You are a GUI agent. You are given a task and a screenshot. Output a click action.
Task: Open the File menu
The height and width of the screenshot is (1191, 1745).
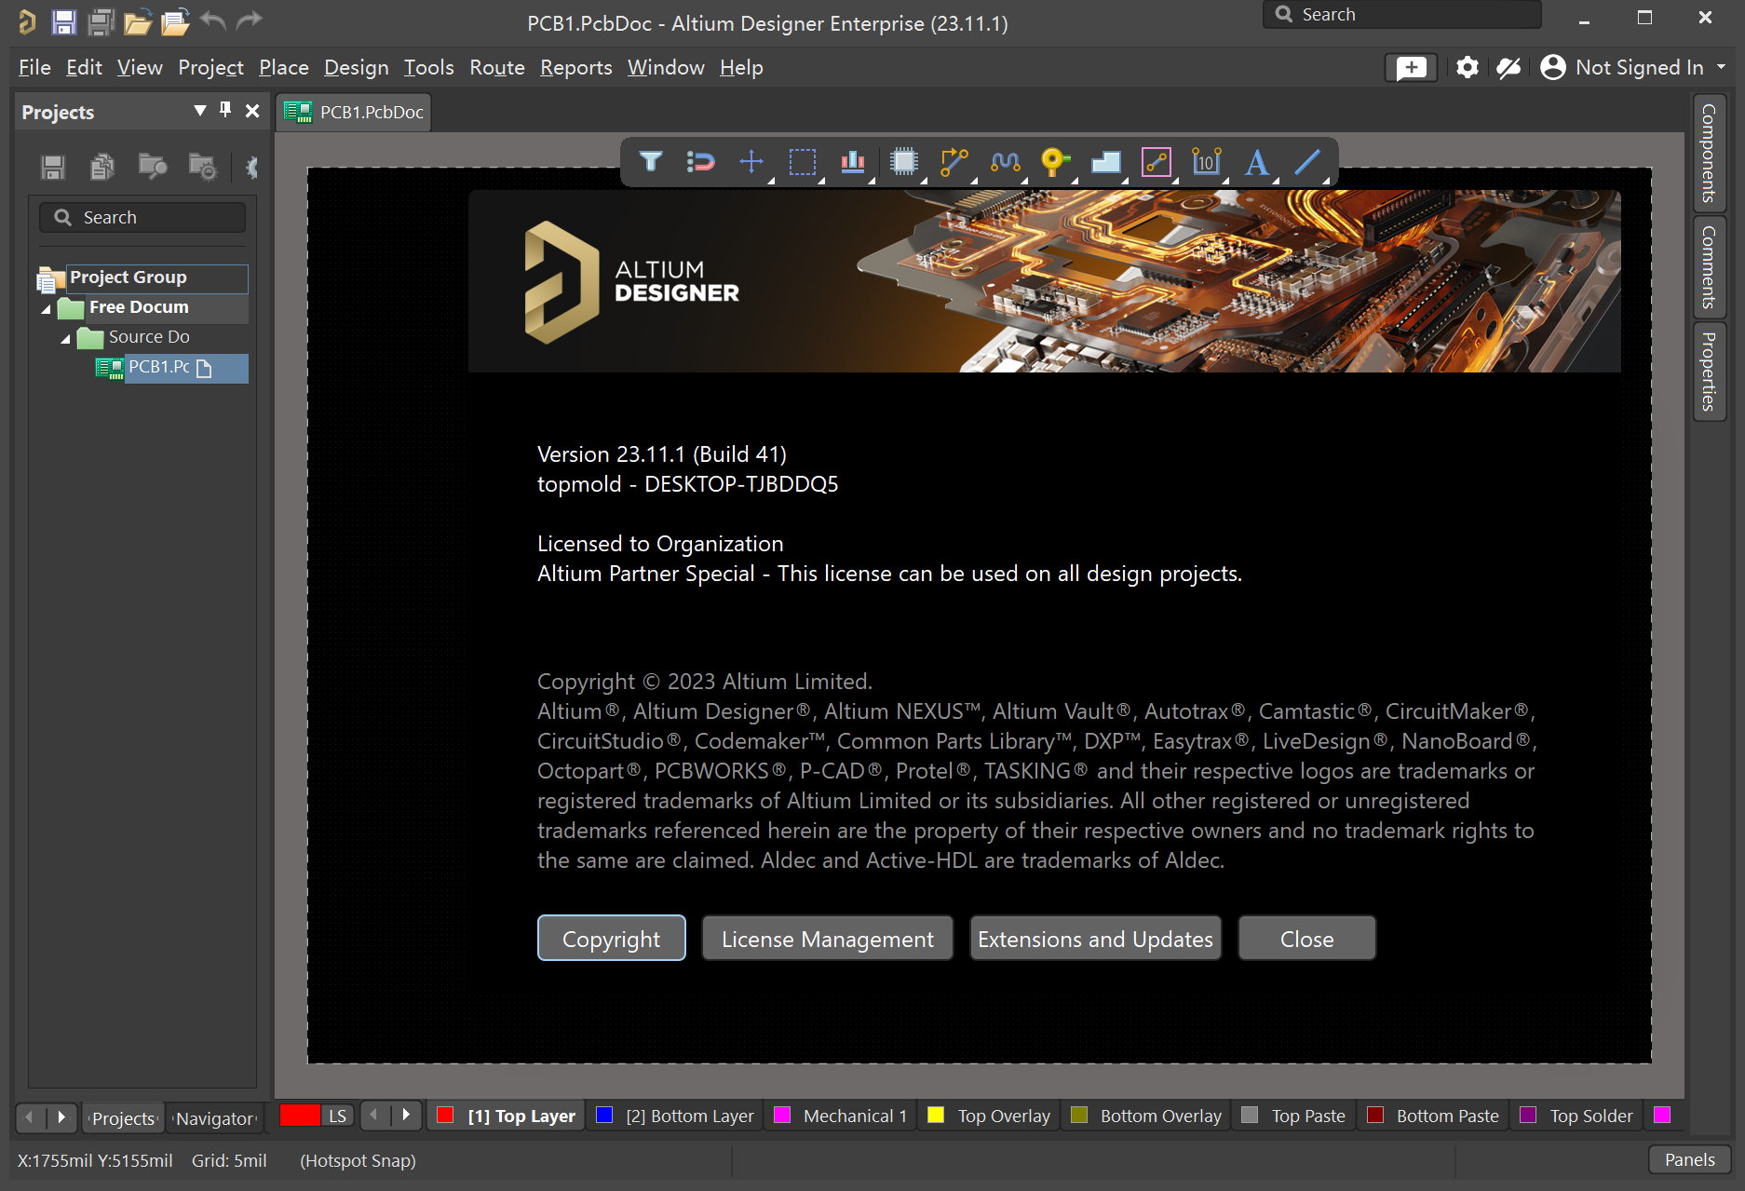(34, 67)
